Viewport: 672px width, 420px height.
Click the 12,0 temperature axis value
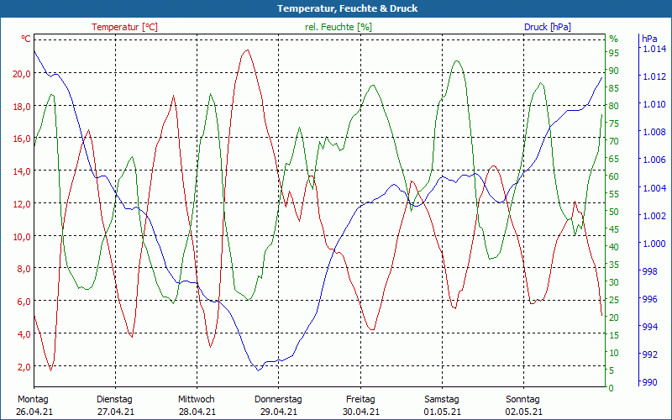point(22,203)
